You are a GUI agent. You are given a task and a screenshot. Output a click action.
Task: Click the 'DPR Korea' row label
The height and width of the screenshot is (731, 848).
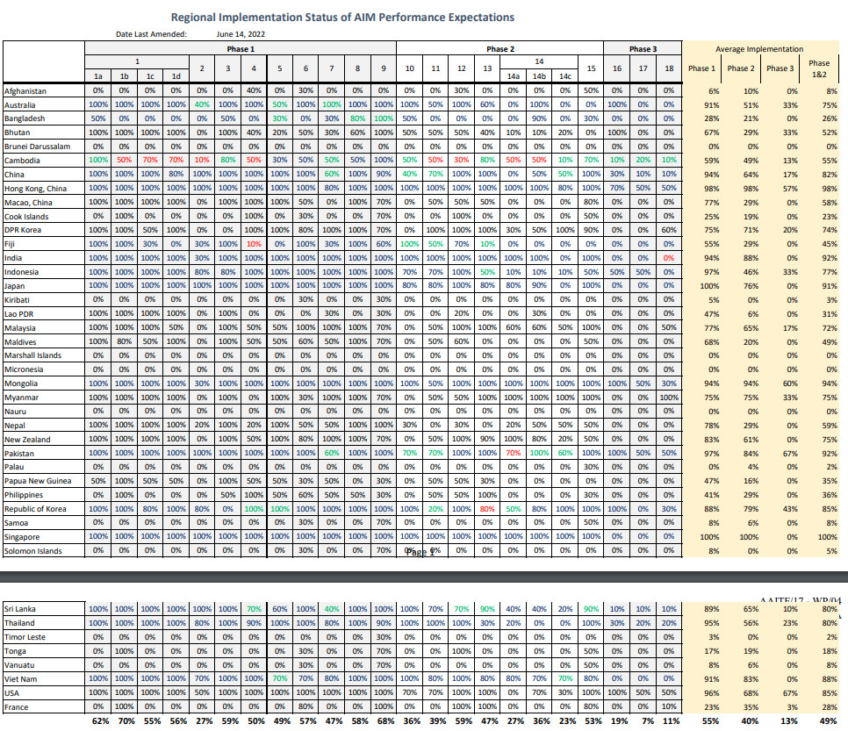(x=23, y=230)
